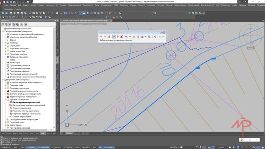Viewport: 265px width, 149px height.
Task: Open 'Редактор красной поверхности' icon
Action: tap(8, 97)
